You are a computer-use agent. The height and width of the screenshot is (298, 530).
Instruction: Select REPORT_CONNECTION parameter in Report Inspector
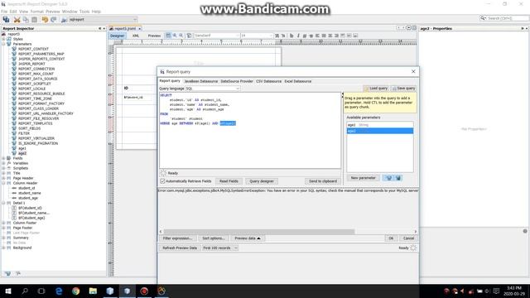36,69
